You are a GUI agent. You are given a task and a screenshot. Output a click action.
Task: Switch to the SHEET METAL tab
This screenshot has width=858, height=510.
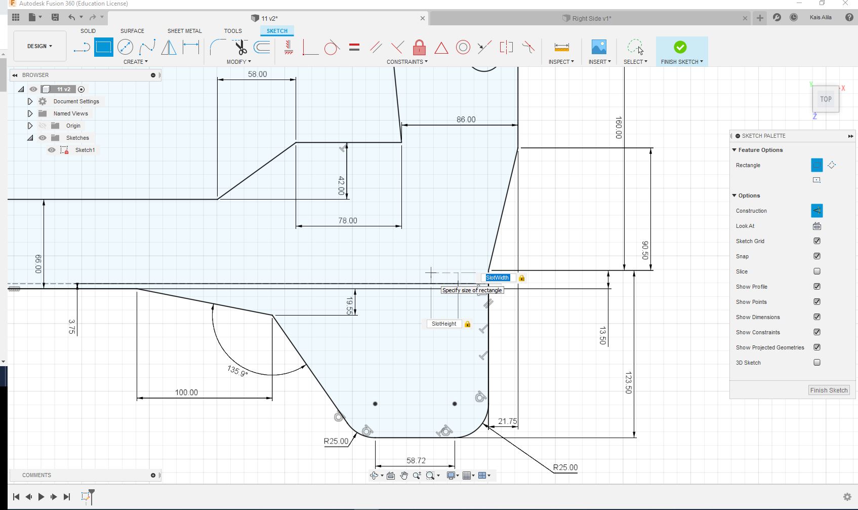185,31
